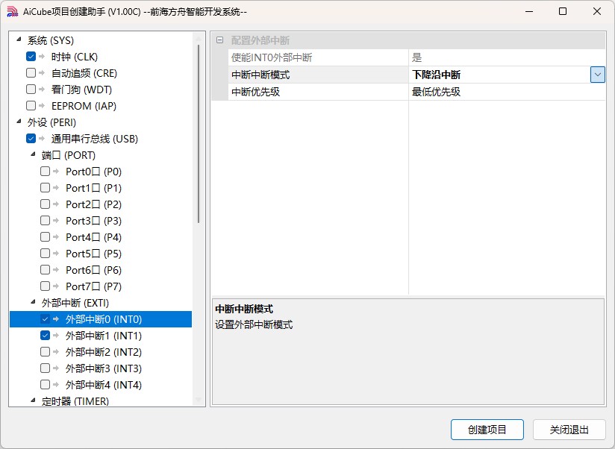Collapse the 定时器 (TIMER) tree node
Screen dimensions: 615x449
33,401
